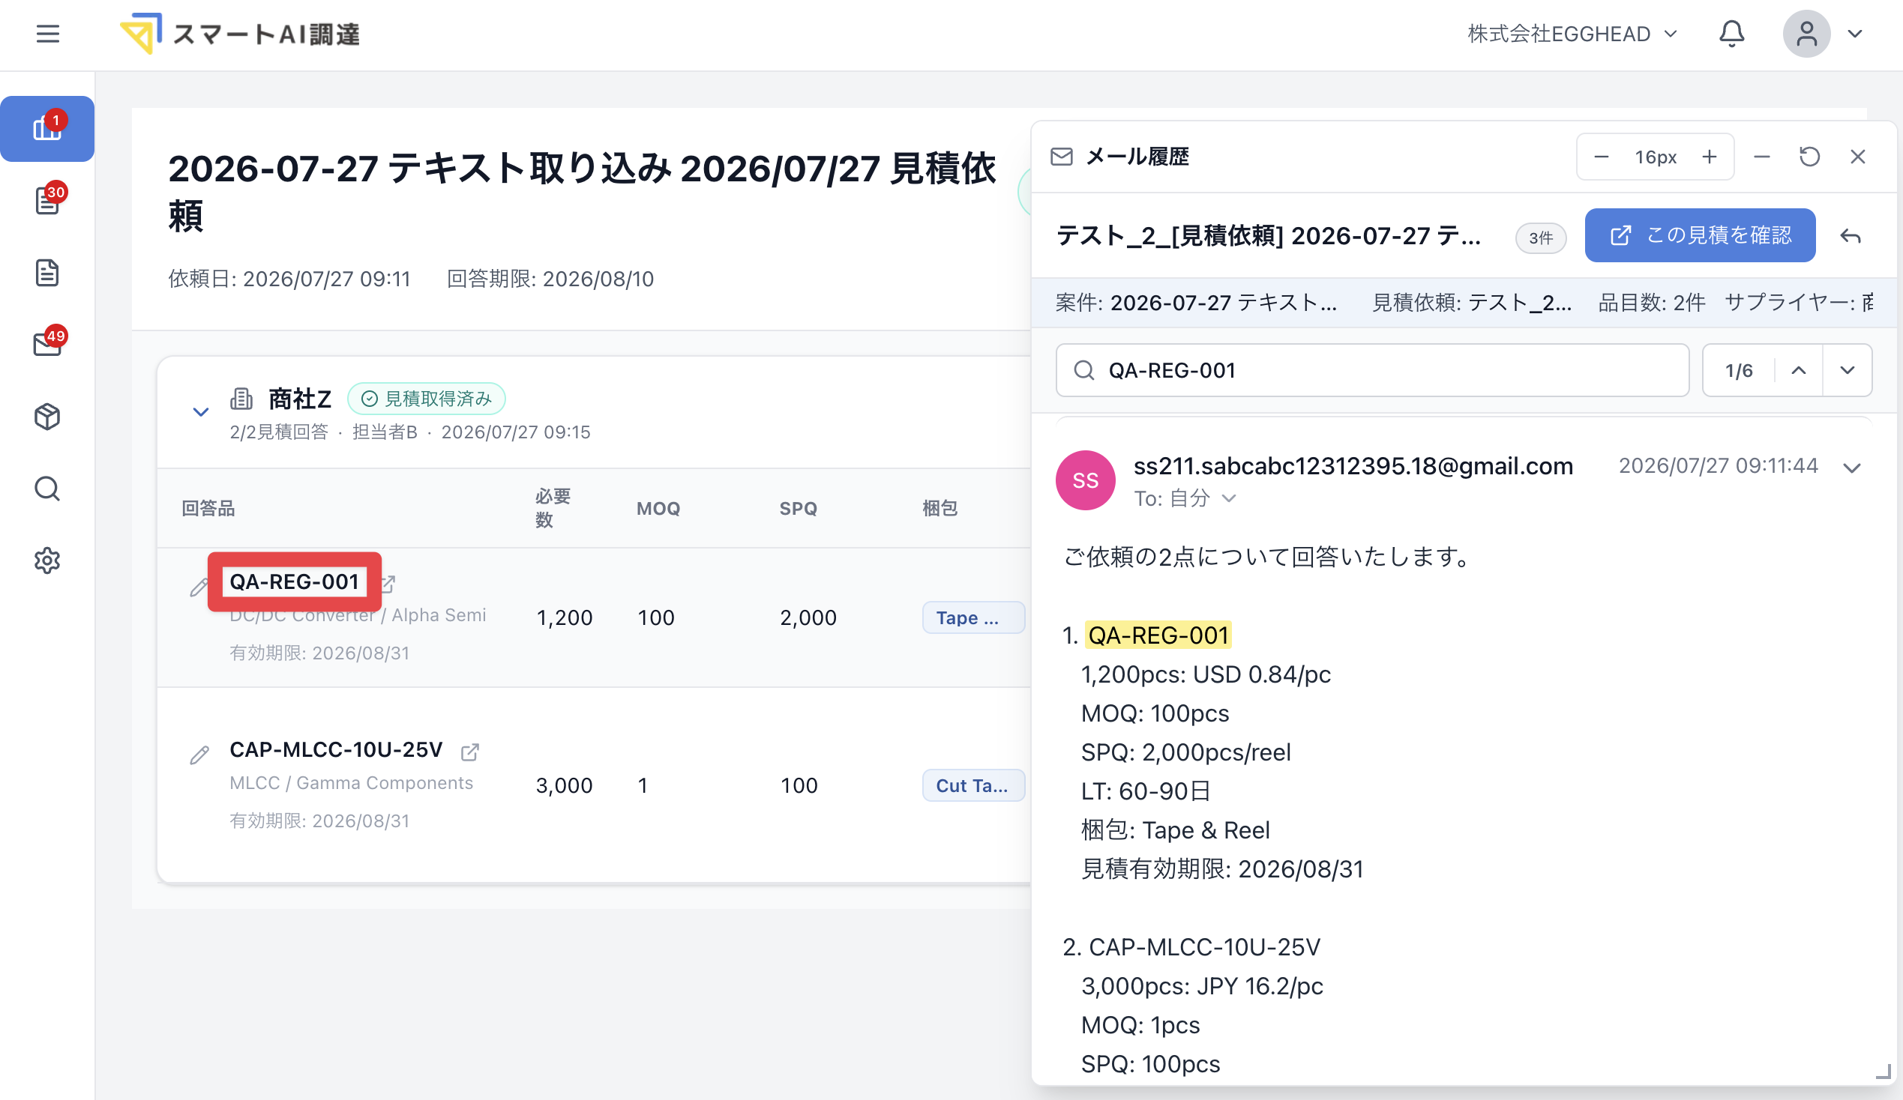This screenshot has height=1100, width=1903.
Task: Open the user avatar account menu
Action: point(1806,34)
